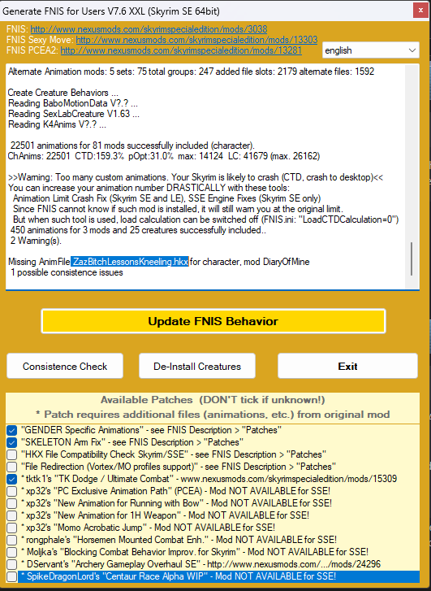Click the 'Alternate Animation mods: 5 sets' line
Screen dimensions: 431x591
[191, 72]
